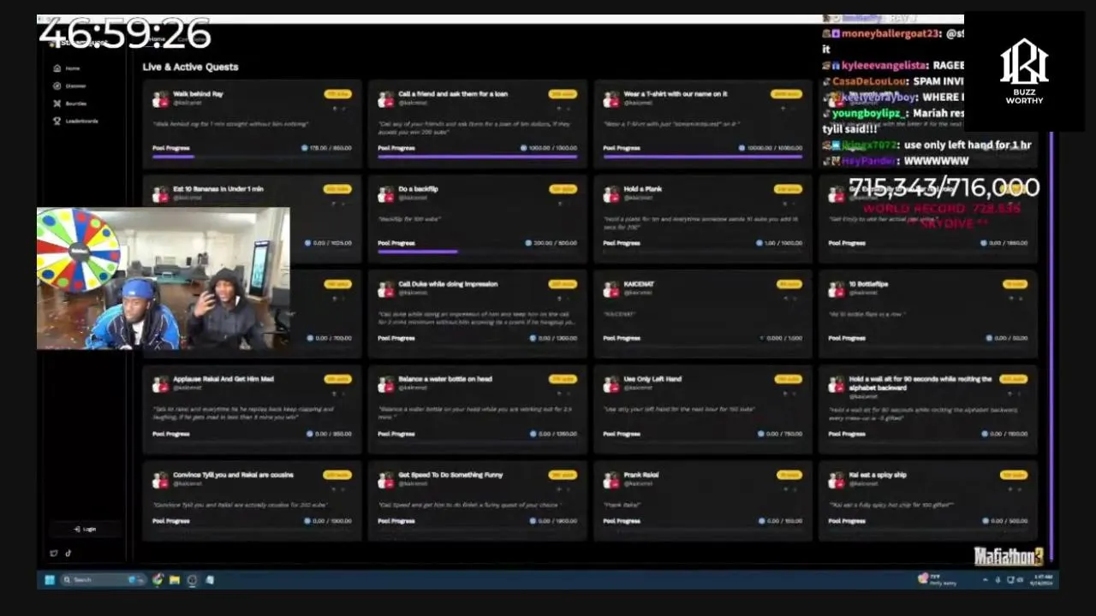1096x616 pixels.
Task: Click the 'Prank Rakai' quest title
Action: coord(641,475)
